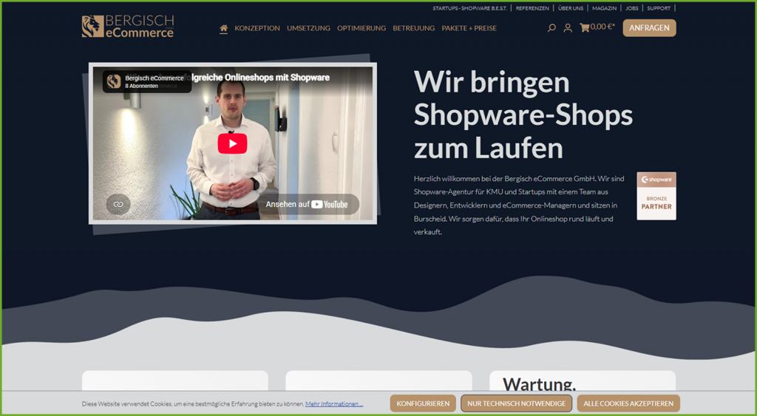Open the Jobs link
This screenshot has width=757, height=416.
point(632,8)
